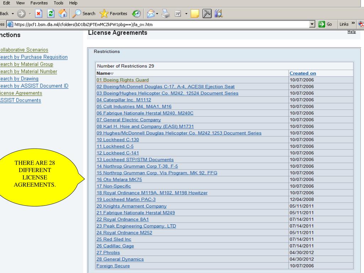Open 23 Peak Engineering Company, LTD
364x273 pixels.
(136, 226)
